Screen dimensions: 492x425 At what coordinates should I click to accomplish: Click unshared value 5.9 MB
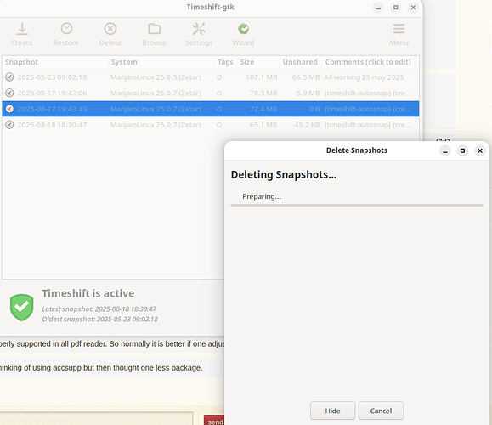[308, 93]
